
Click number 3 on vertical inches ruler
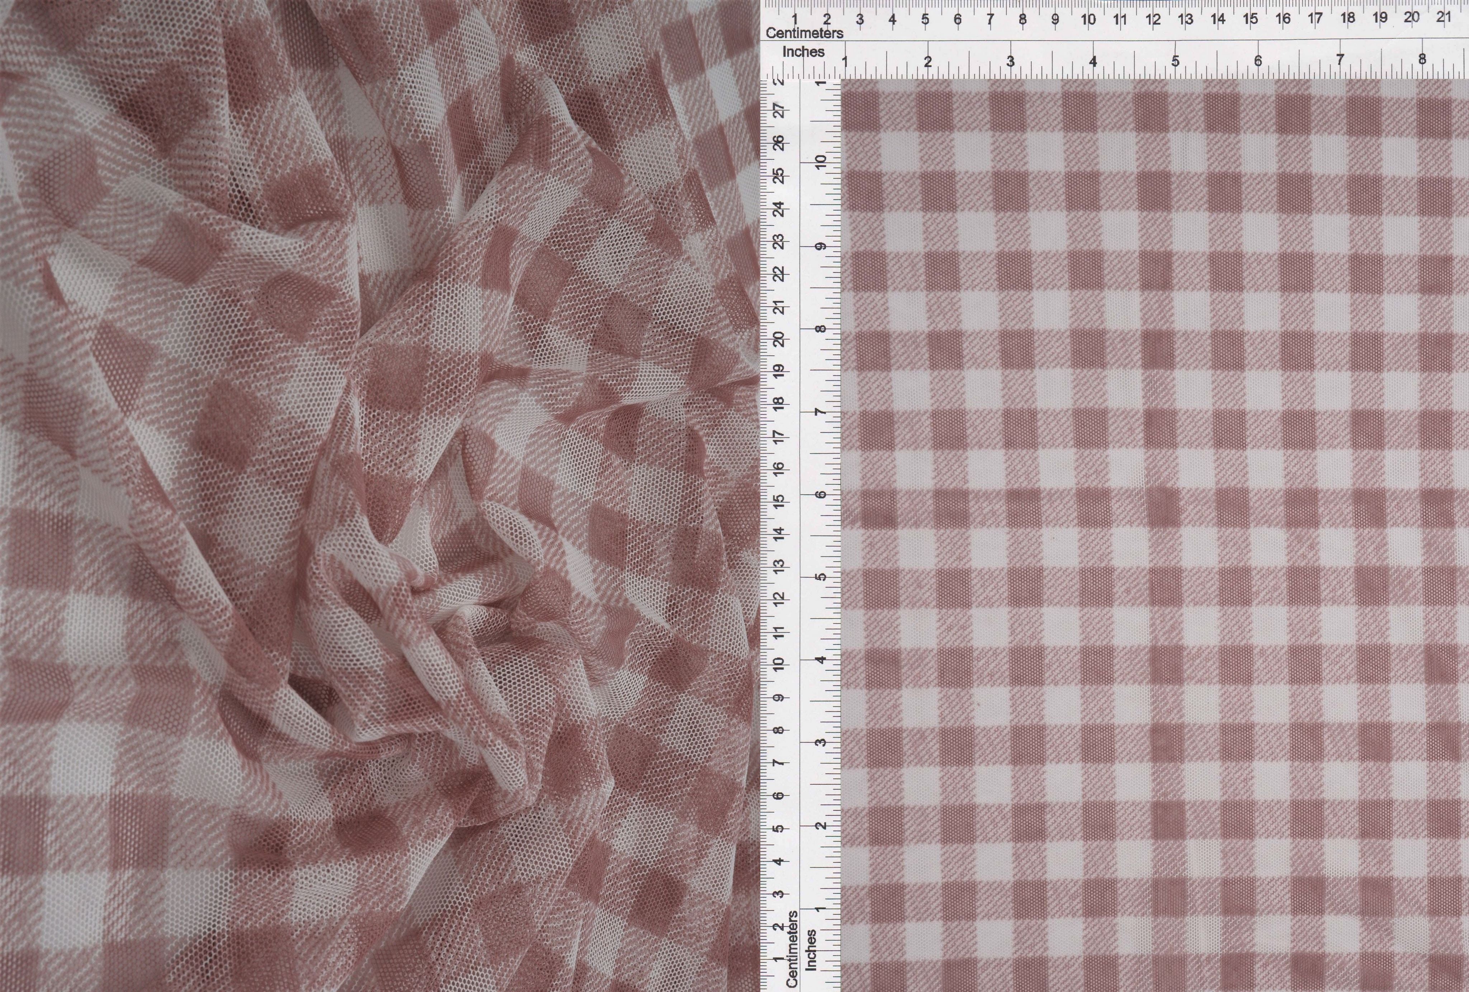(x=821, y=742)
